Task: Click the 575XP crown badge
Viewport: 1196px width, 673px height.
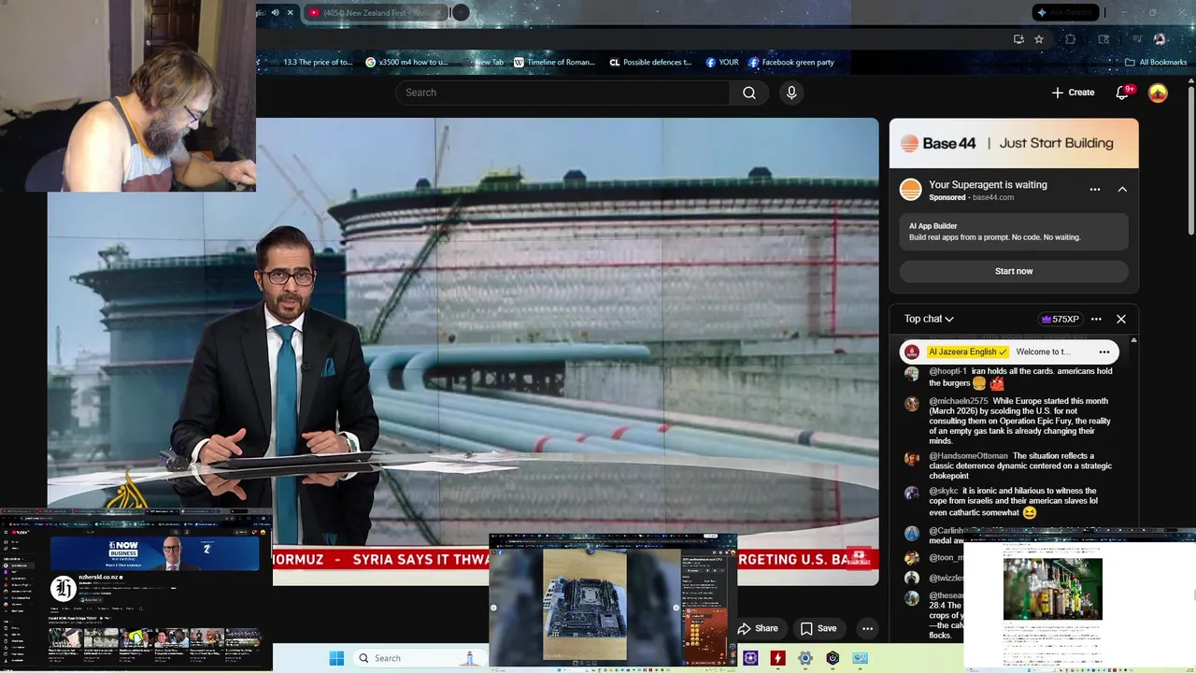Action: click(x=1060, y=319)
